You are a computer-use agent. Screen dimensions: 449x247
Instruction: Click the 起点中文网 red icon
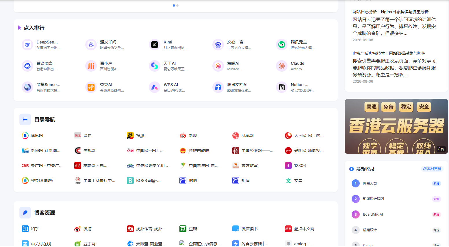pos(288,229)
